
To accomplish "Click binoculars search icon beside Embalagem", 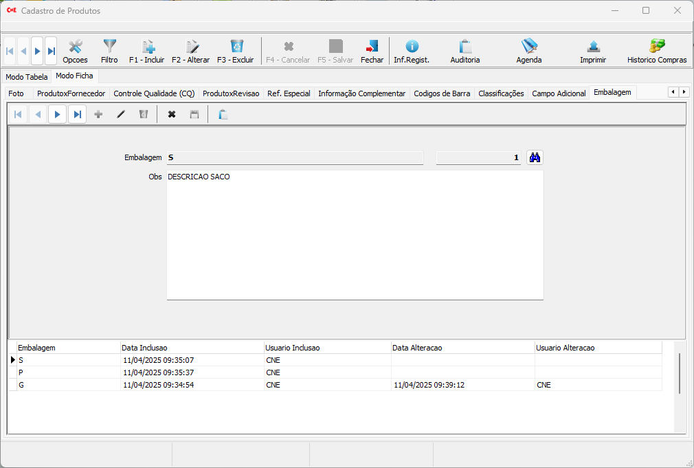I will tap(535, 157).
